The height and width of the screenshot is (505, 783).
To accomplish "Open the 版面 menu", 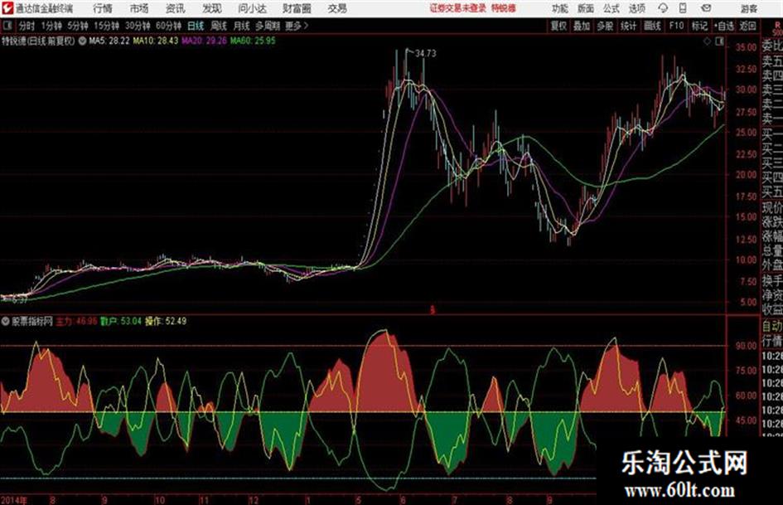I will (585, 8).
